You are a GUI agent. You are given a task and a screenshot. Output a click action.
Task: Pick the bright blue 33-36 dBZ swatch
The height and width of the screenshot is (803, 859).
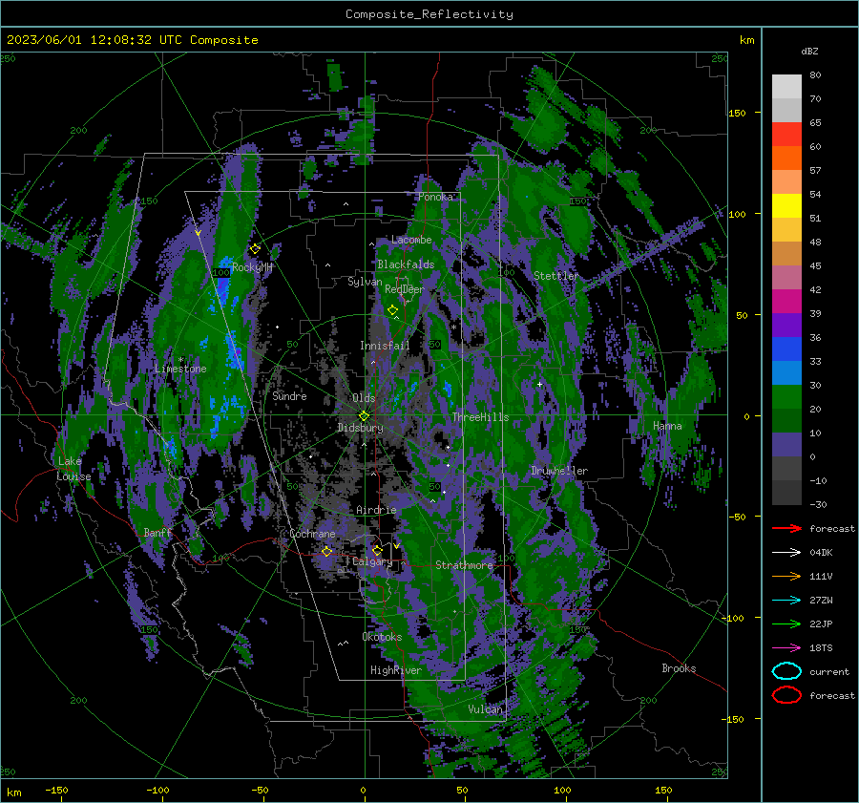point(786,349)
